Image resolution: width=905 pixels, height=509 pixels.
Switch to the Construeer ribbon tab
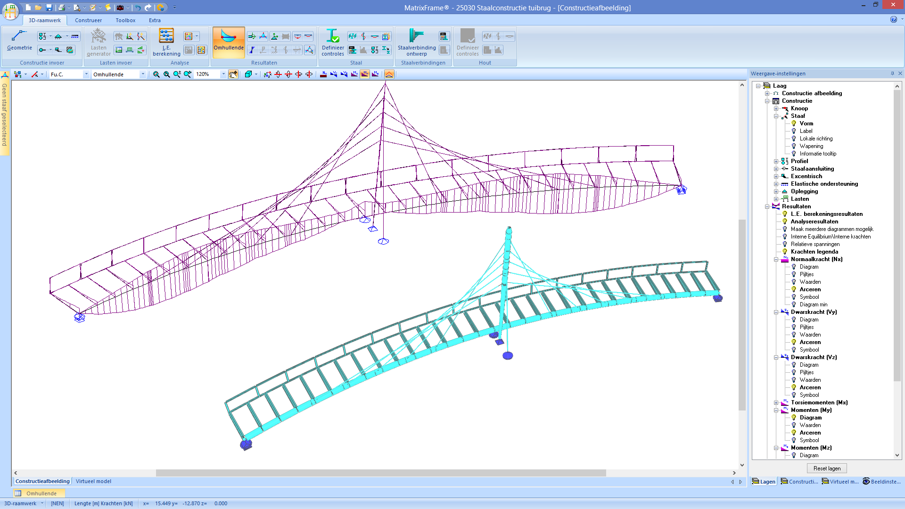[x=88, y=20]
